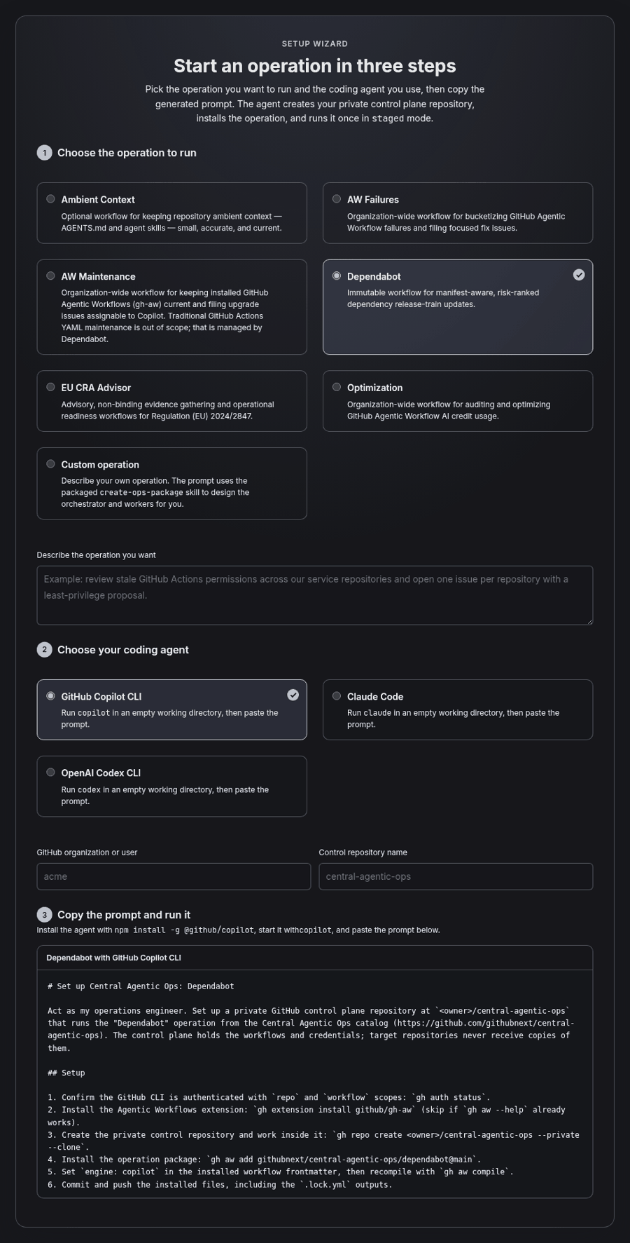The image size is (630, 1243).
Task: Select the GitHub Copilot CLI radio
Action: (50, 696)
